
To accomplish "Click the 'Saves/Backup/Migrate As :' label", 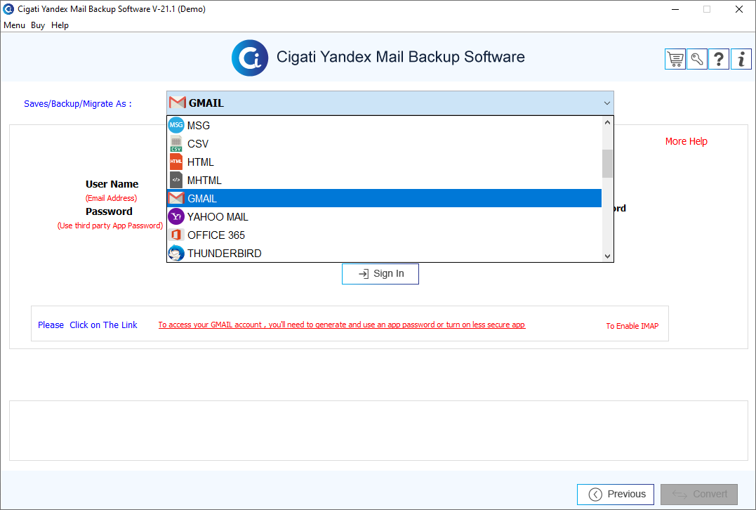I will pos(78,104).
